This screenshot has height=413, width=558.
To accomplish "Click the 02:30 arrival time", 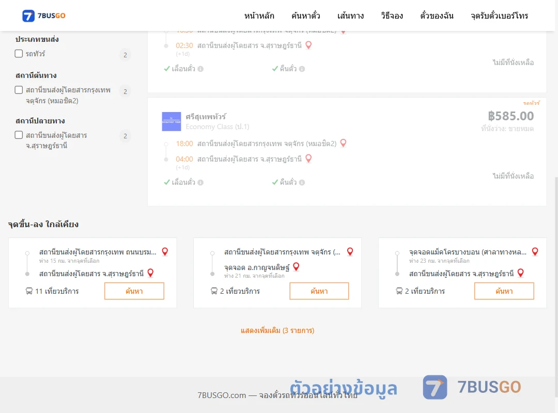I will (x=184, y=45).
